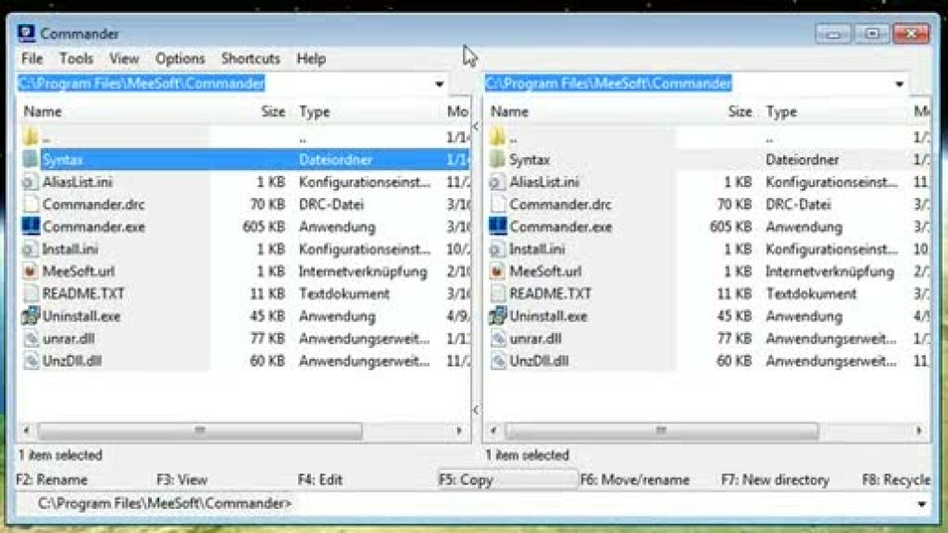Open the Tools menu
This screenshot has width=948, height=533.
pyautogui.click(x=76, y=59)
